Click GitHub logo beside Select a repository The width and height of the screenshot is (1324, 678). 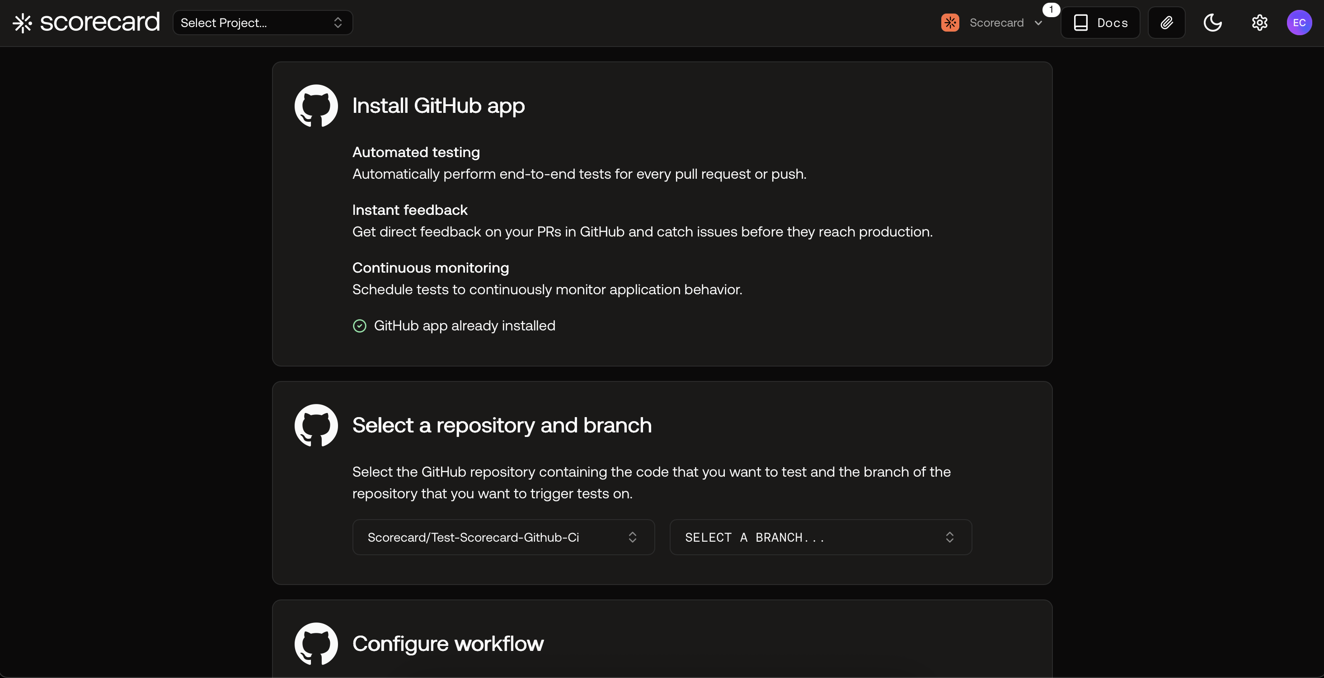[x=316, y=426]
